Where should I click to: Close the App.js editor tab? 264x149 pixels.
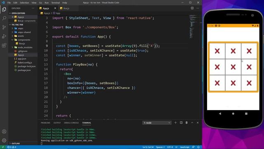[55, 8]
